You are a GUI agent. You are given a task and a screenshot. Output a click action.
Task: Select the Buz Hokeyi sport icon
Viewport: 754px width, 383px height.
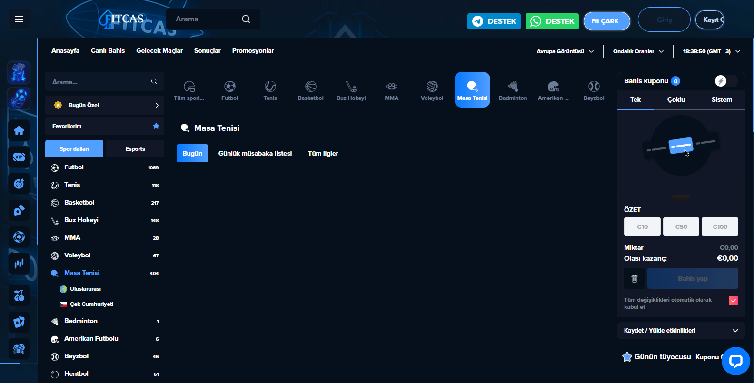[351, 90]
